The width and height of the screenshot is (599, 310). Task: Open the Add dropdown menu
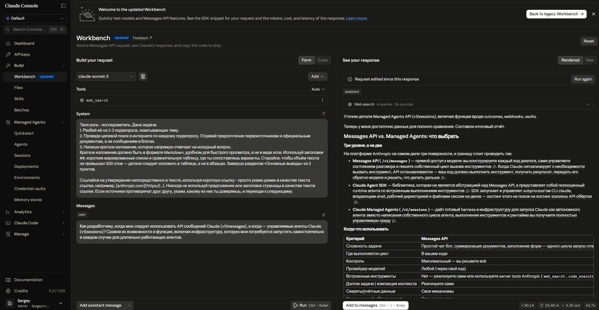click(318, 76)
